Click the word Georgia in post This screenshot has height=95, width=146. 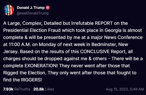[113, 30]
